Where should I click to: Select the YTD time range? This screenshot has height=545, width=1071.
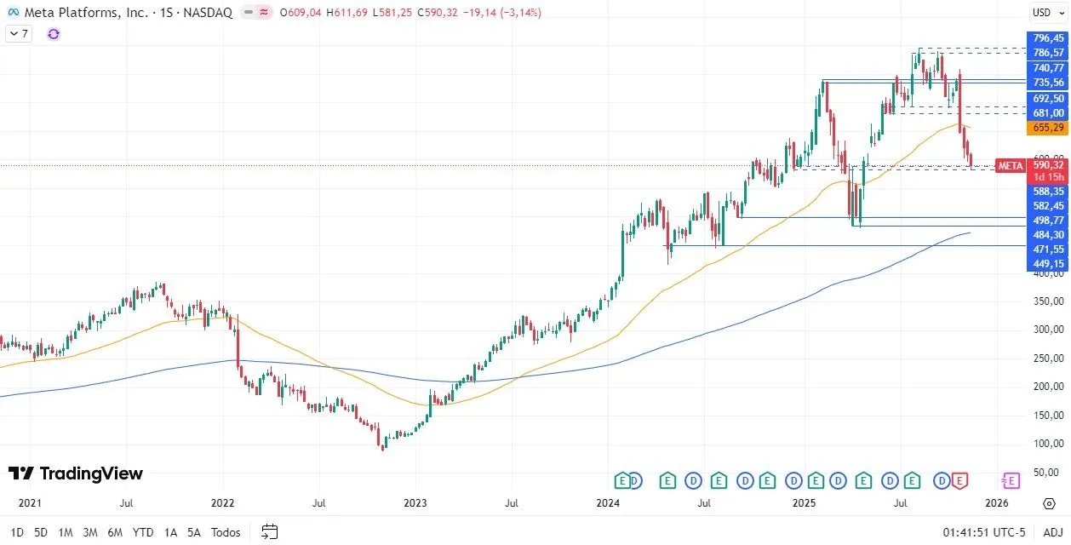(143, 532)
